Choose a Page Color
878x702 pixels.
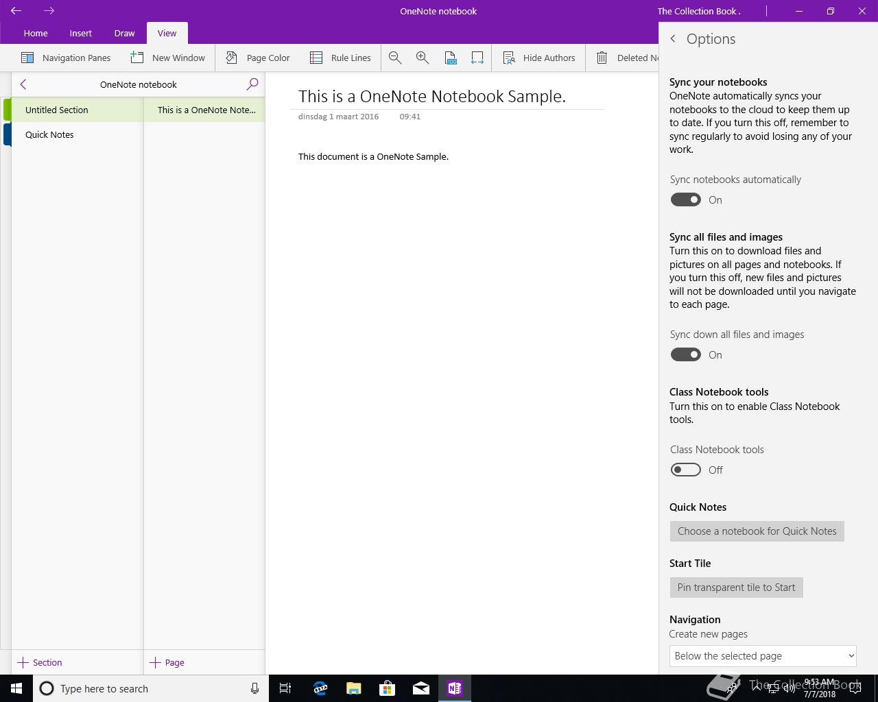coord(258,58)
